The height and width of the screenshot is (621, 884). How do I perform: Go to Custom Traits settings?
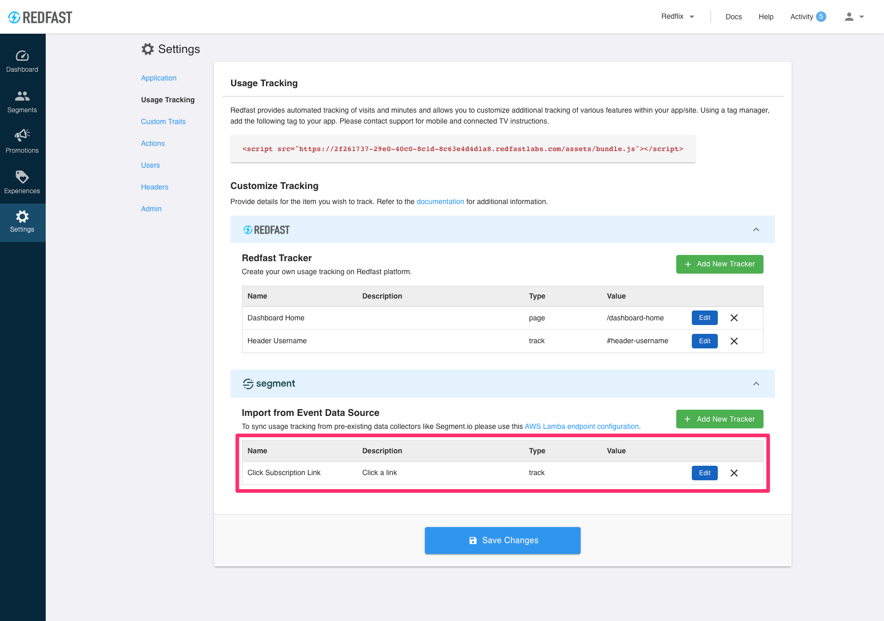(163, 122)
